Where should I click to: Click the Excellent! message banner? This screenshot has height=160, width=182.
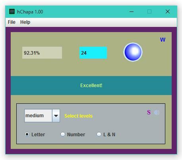pyautogui.click(x=91, y=86)
